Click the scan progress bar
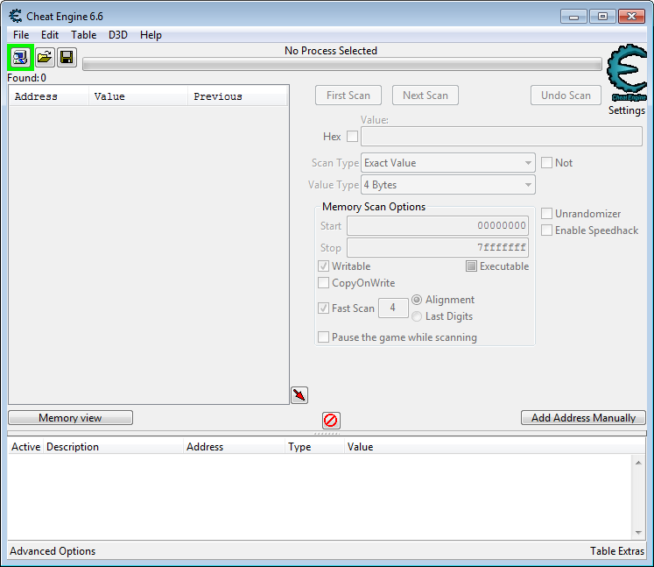 (342, 64)
